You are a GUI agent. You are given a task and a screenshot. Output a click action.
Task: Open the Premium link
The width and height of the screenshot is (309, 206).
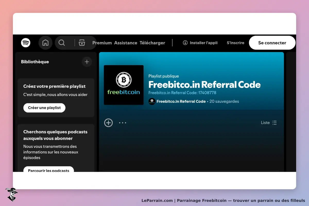tap(102, 43)
